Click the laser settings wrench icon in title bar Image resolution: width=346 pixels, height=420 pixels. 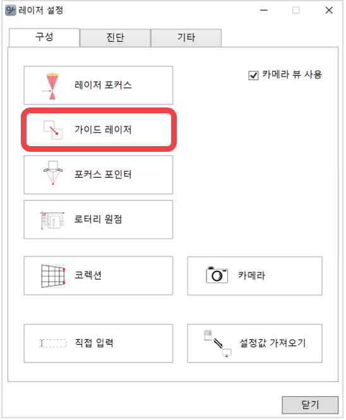click(11, 11)
